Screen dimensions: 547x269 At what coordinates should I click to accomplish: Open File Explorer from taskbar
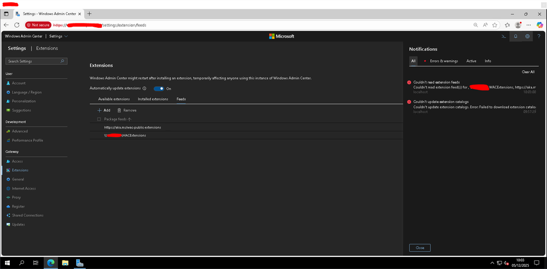[65, 263]
